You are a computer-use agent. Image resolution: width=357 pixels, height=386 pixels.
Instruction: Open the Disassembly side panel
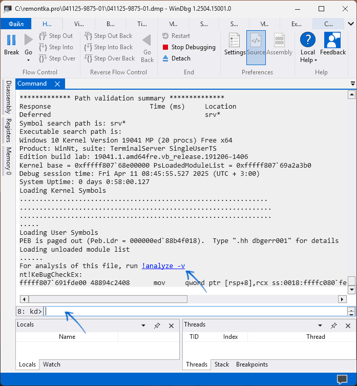8,97
